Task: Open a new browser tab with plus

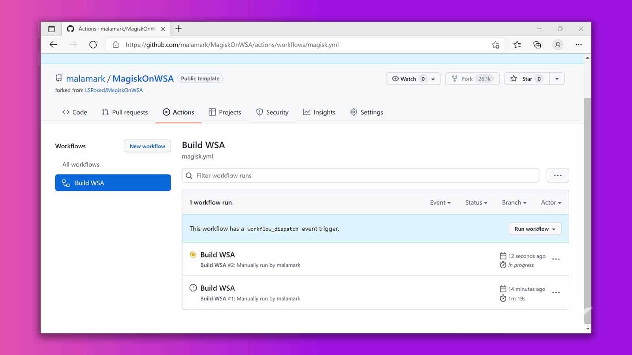Action: [179, 28]
